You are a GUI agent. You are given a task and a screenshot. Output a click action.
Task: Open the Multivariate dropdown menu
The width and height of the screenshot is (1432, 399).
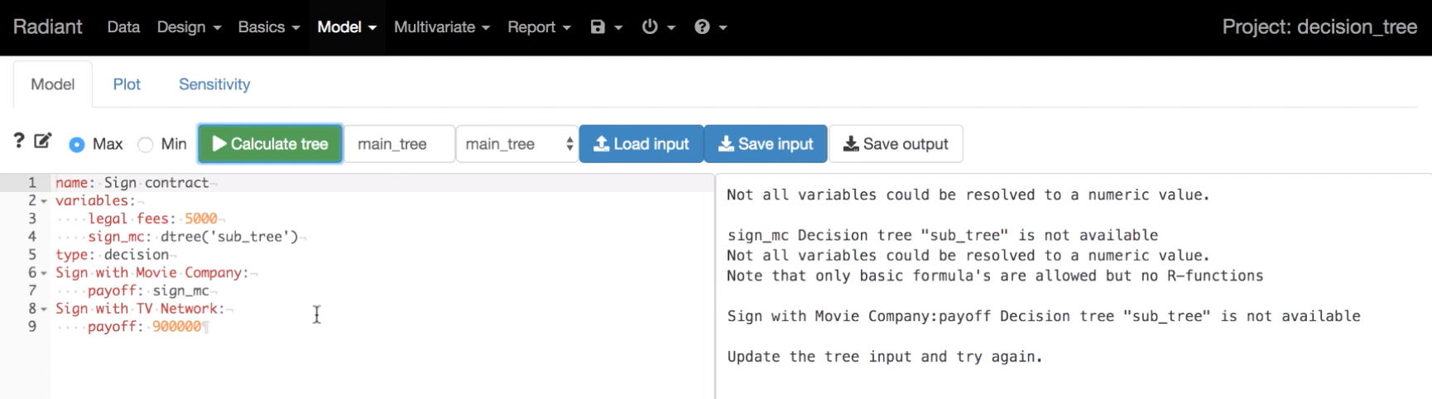pos(442,27)
